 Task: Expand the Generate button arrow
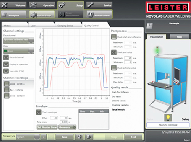point(75,127)
